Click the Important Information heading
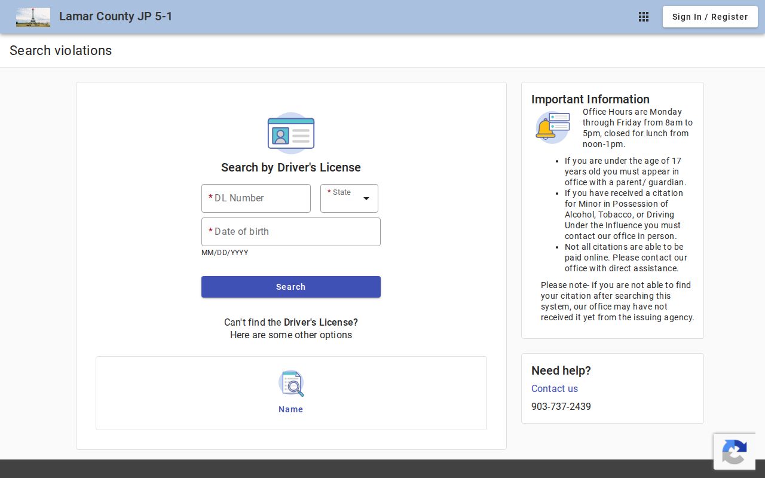 coord(590,99)
